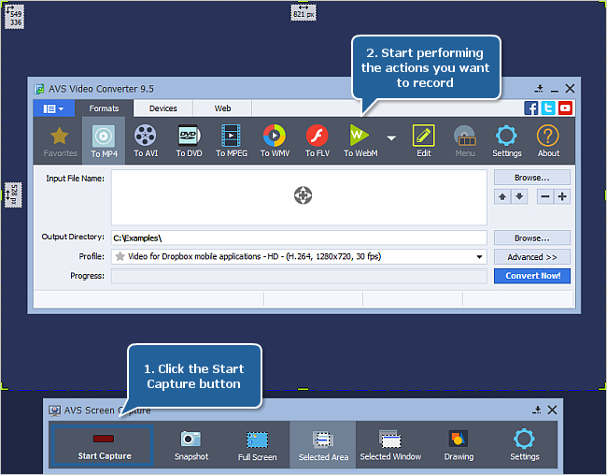Select the To WMV format
This screenshot has width=607, height=475.
point(275,141)
